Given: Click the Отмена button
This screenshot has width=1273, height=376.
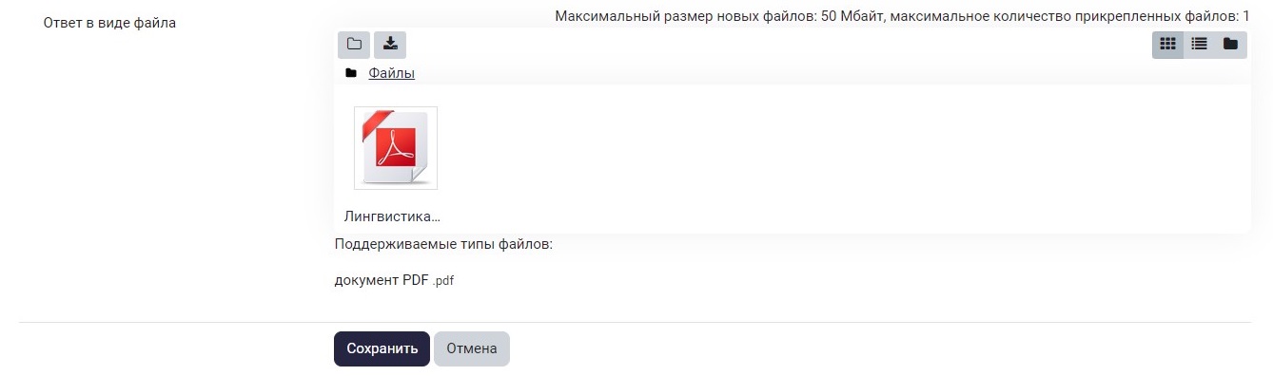Looking at the screenshot, I should pos(472,348).
